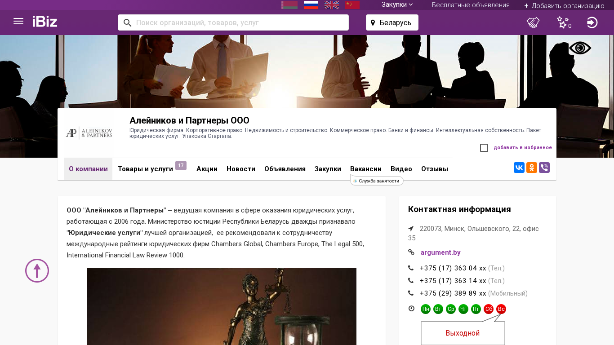Share company page on Odnoklassniki
Image resolution: width=614 pixels, height=345 pixels.
point(532,168)
